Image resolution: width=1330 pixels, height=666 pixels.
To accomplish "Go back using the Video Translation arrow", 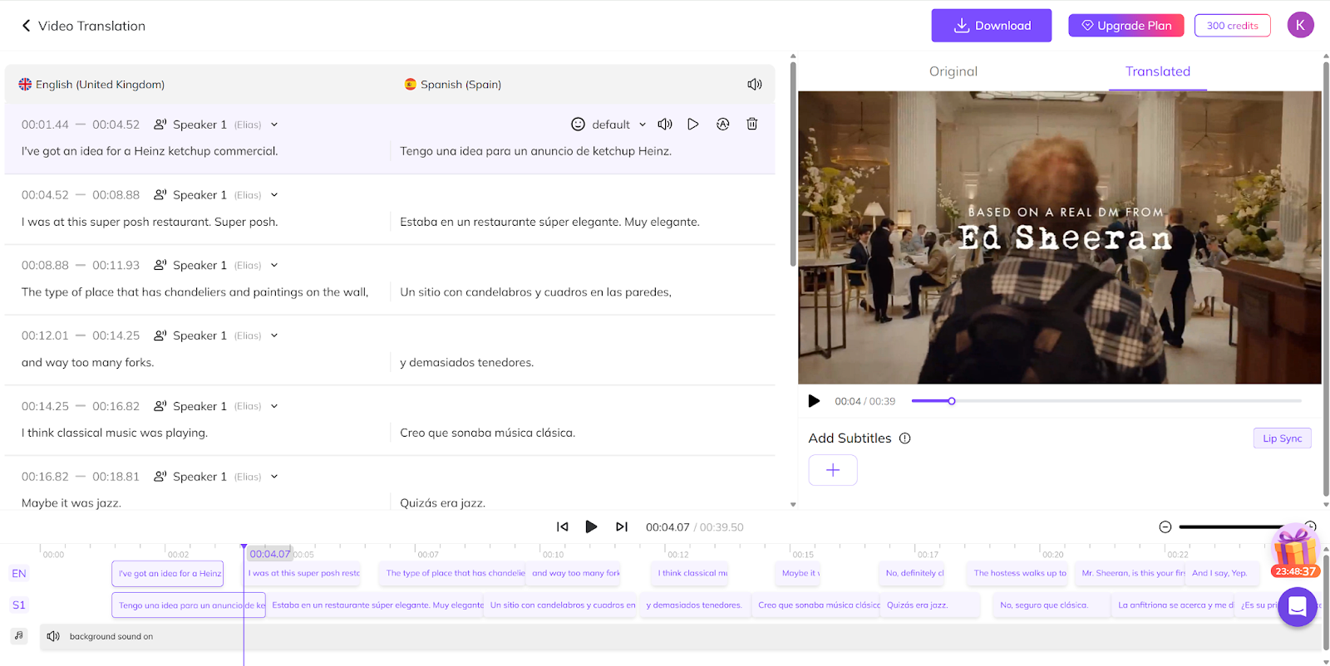I will coord(26,26).
